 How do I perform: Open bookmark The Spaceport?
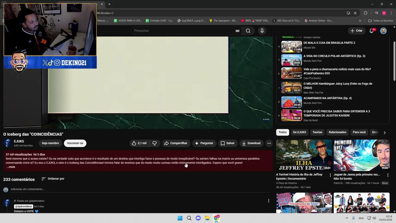[223, 20]
